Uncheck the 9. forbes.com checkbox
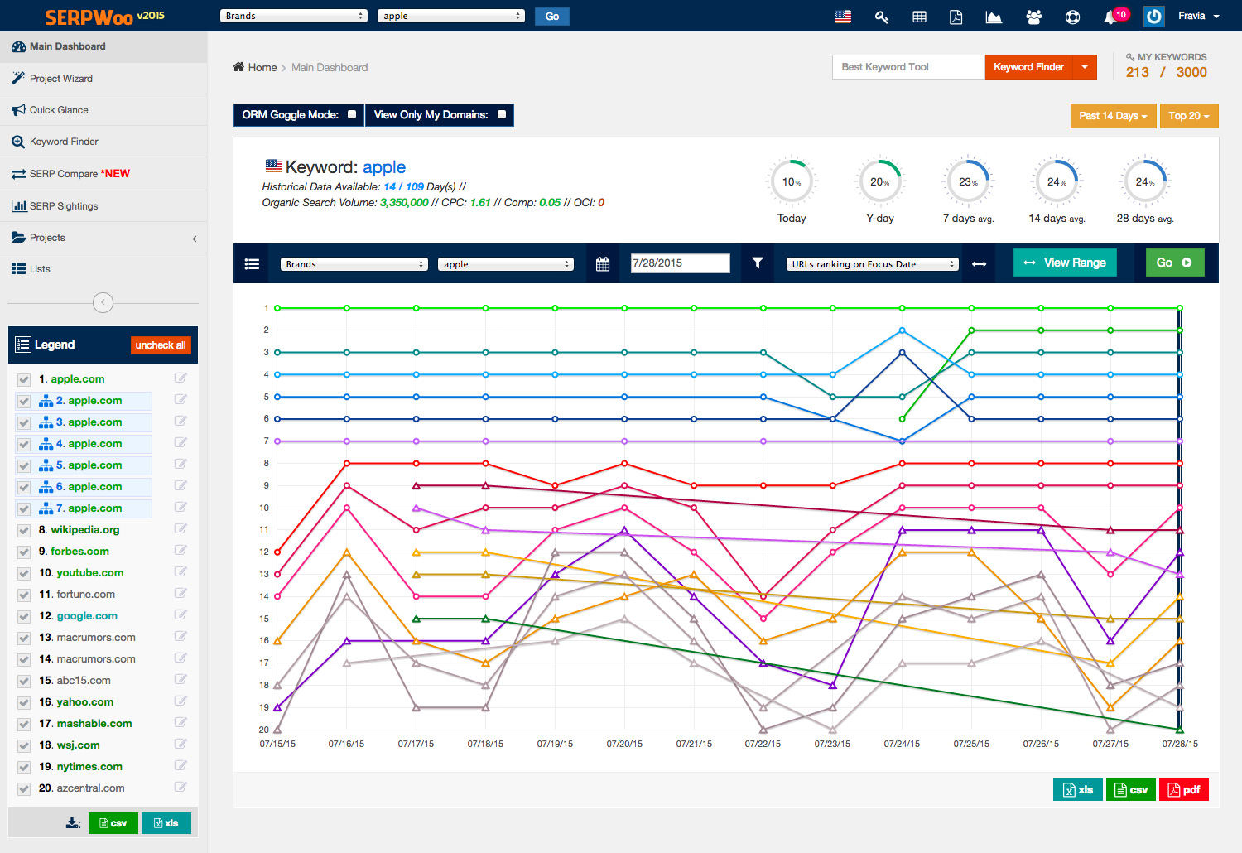1242x853 pixels. (x=24, y=552)
